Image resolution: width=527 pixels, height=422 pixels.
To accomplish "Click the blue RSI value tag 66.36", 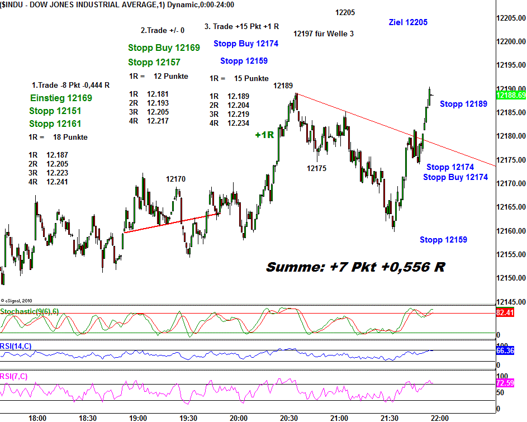I will (505, 351).
